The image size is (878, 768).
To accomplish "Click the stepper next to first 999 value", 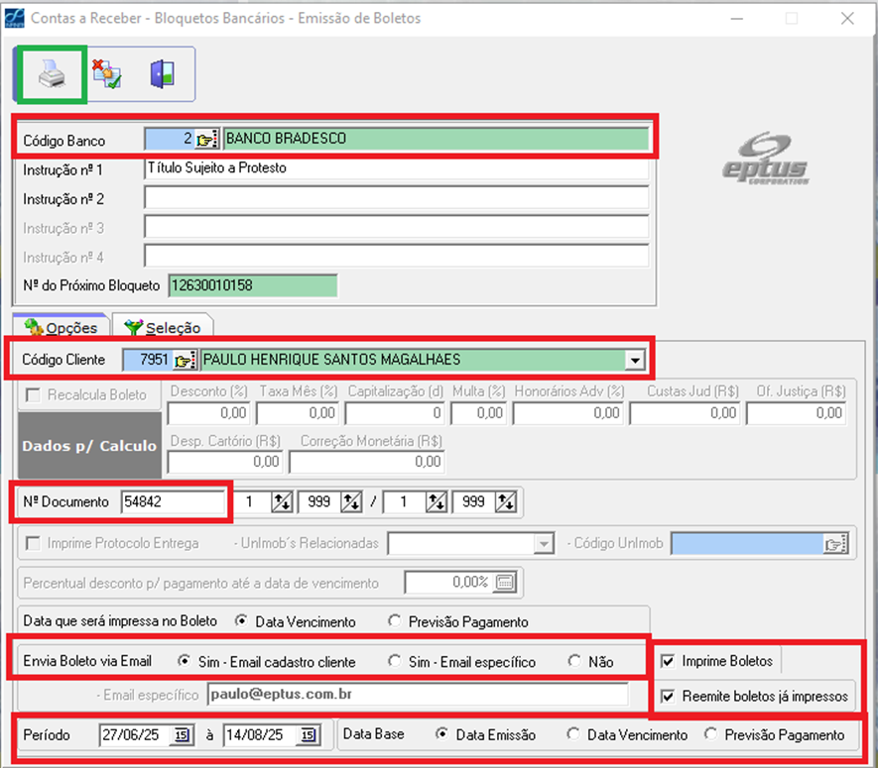I will point(351,502).
